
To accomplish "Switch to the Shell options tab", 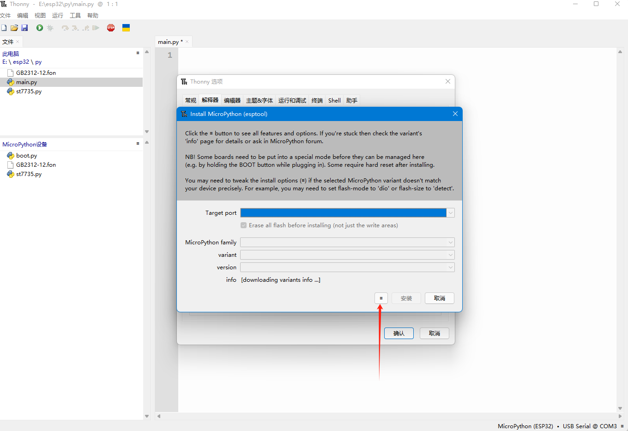I will tap(335, 100).
